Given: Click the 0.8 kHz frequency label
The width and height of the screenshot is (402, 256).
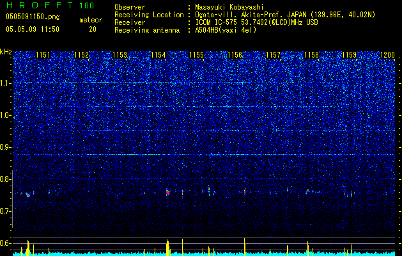Looking at the screenshot, I should 6,179.
